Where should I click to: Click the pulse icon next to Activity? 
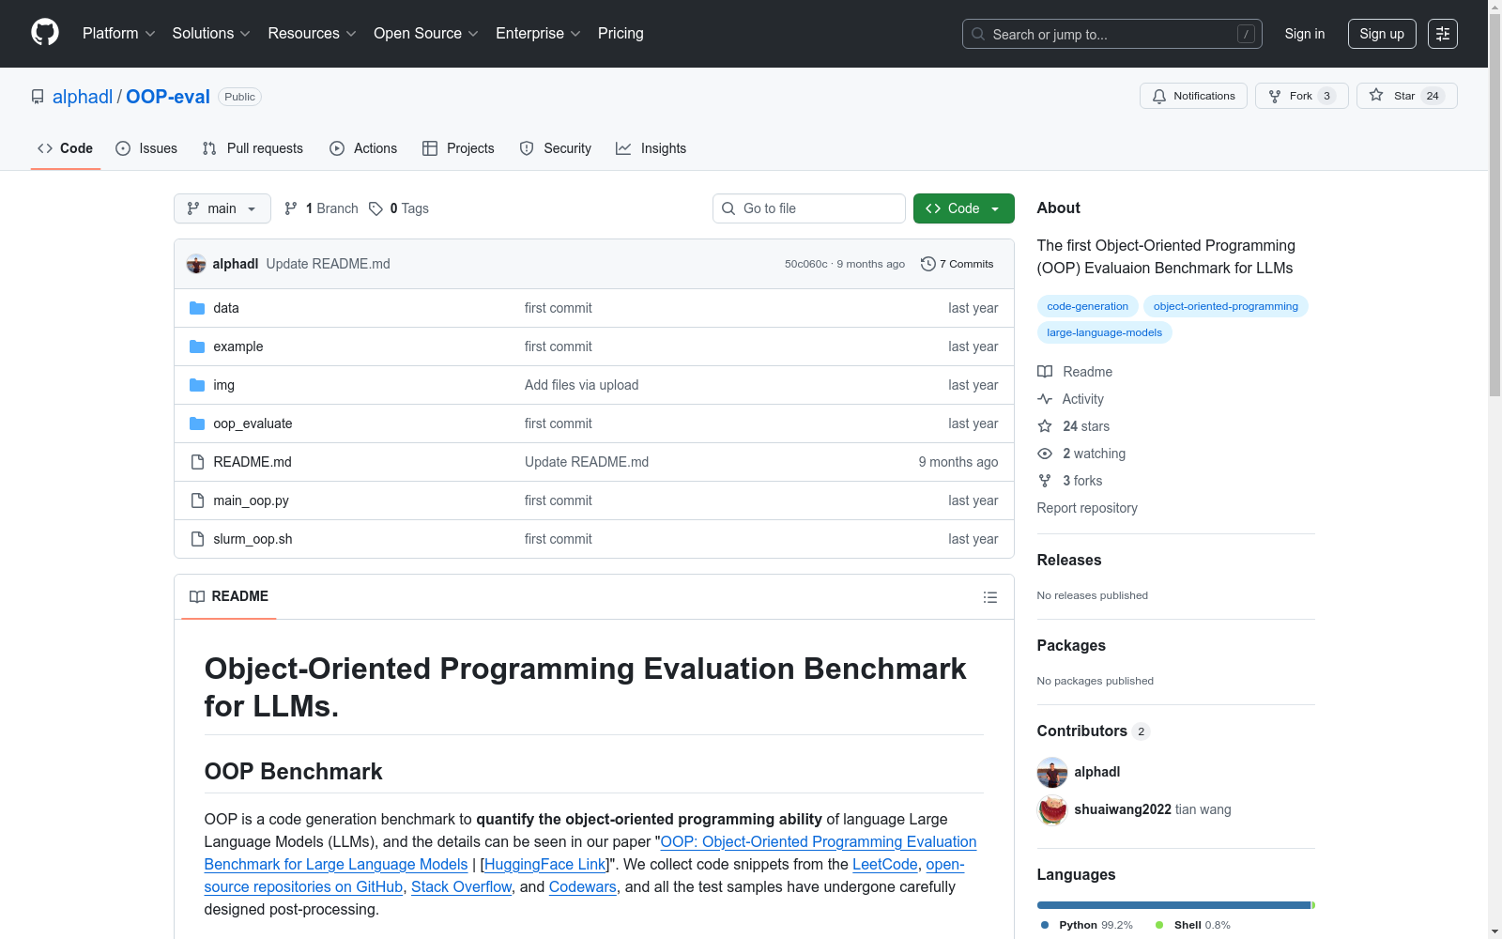pos(1045,399)
